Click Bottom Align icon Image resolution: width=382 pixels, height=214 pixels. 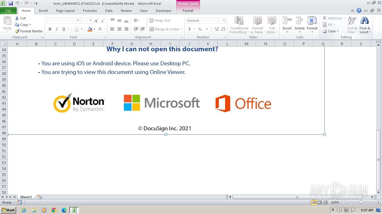pos(126,21)
